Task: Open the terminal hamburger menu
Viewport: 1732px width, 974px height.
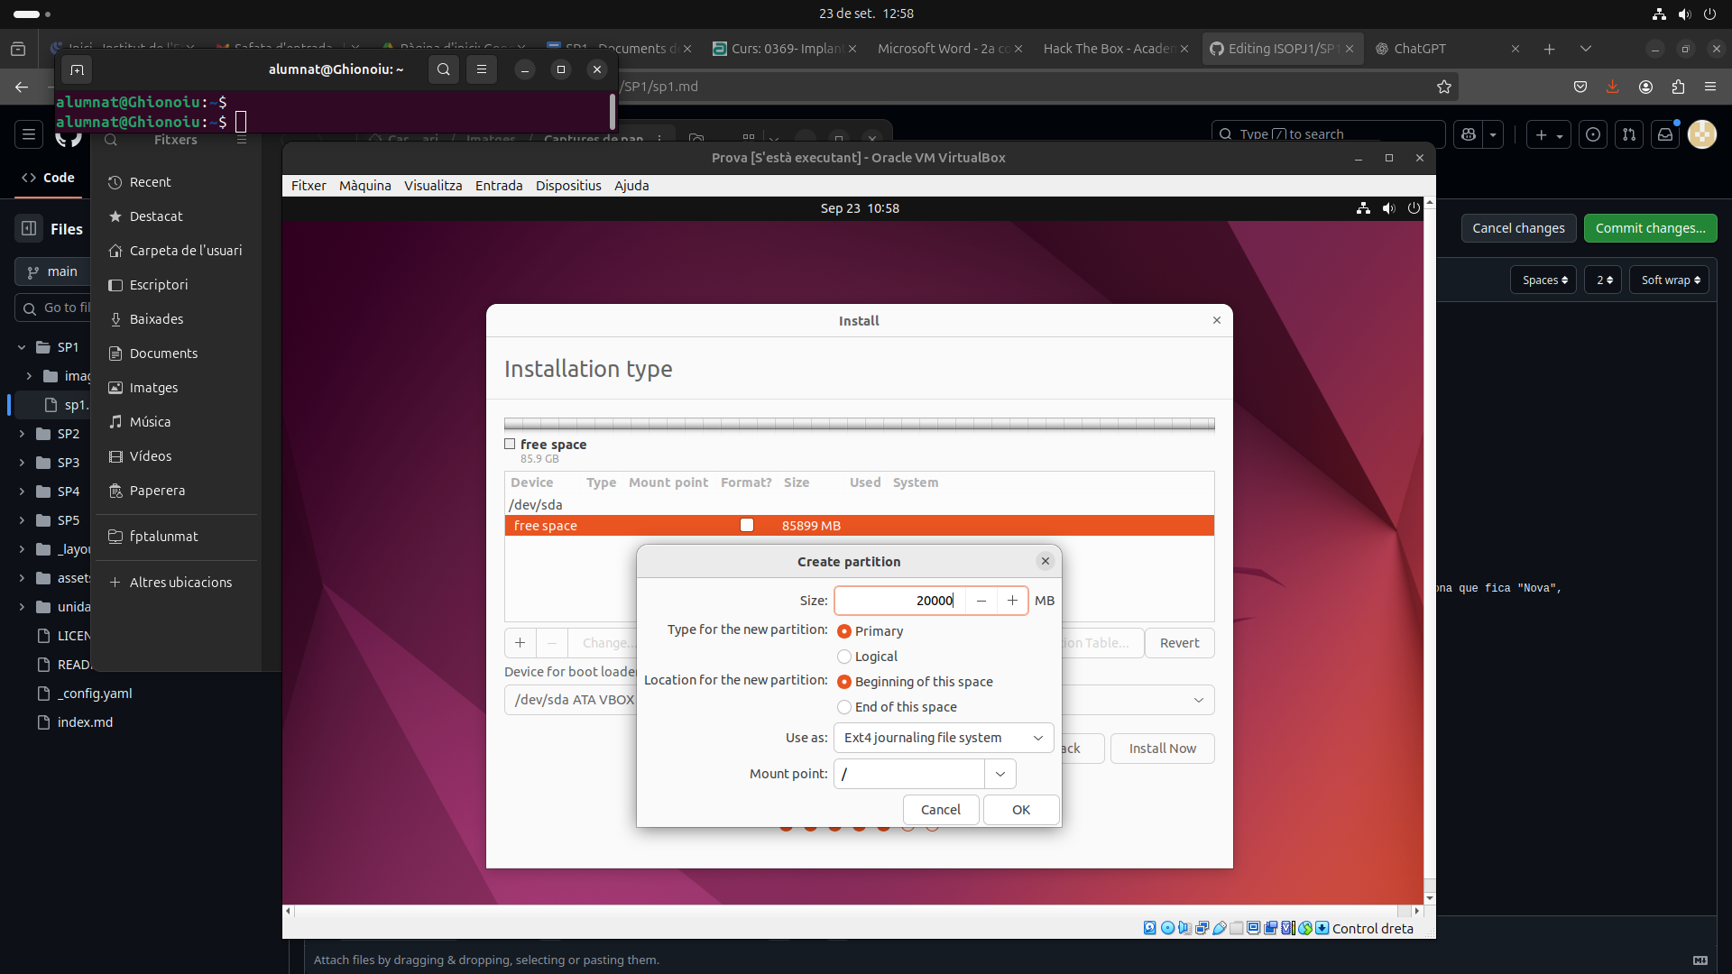Action: click(482, 69)
